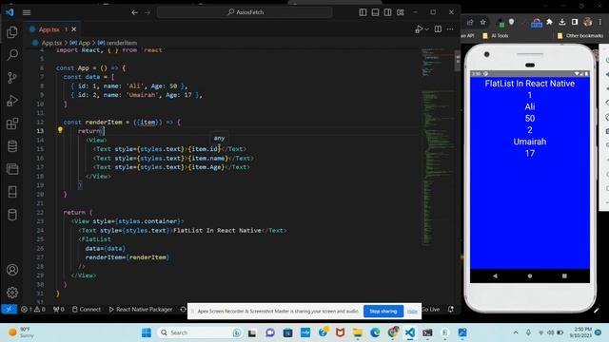Click the Chrome share page icon
The height and width of the screenshot is (342, 609).
pyautogui.click(x=470, y=22)
